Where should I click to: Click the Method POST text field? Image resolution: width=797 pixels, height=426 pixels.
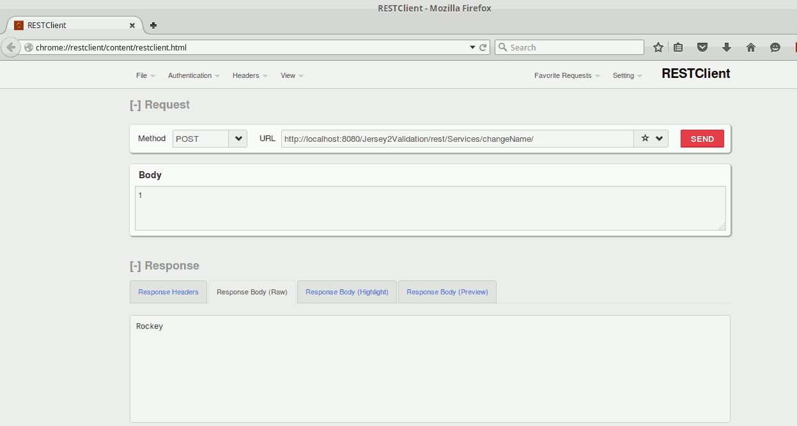201,139
